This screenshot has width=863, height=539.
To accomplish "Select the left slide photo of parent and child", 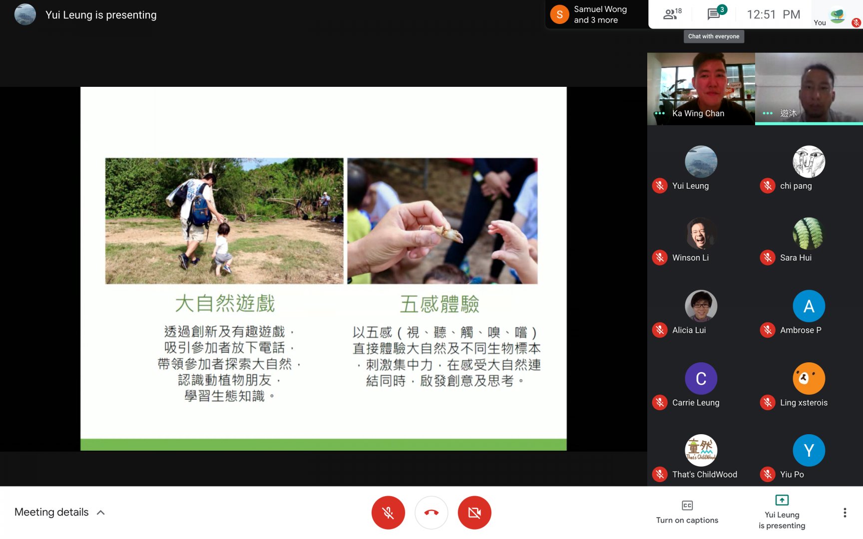I will pos(224,221).
